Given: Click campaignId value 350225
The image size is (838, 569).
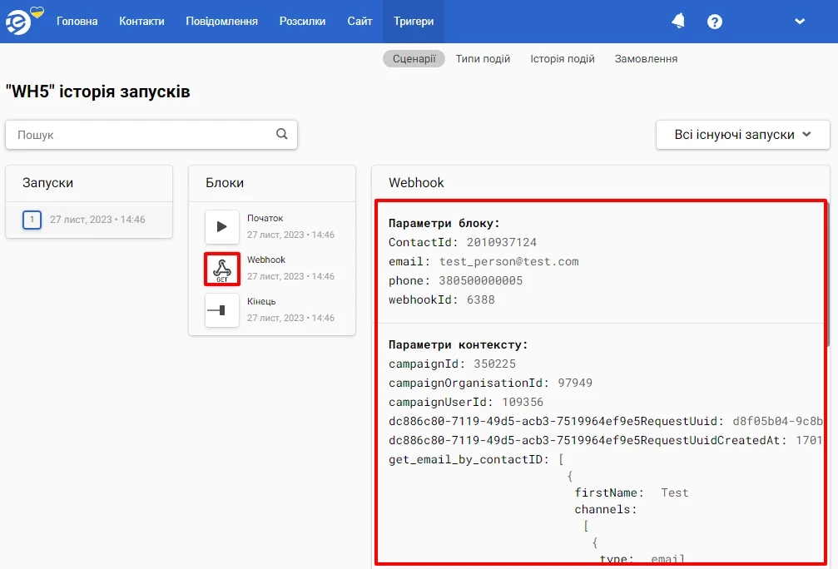Looking at the screenshot, I should coord(494,364).
